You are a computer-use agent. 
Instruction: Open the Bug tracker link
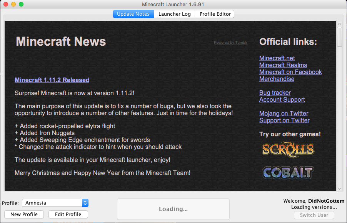pos(275,93)
